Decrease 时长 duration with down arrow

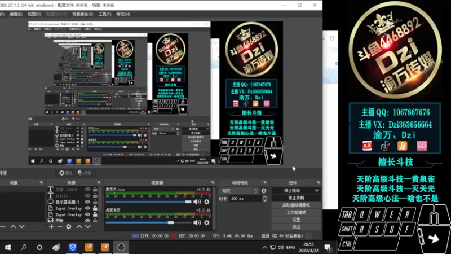(264, 200)
